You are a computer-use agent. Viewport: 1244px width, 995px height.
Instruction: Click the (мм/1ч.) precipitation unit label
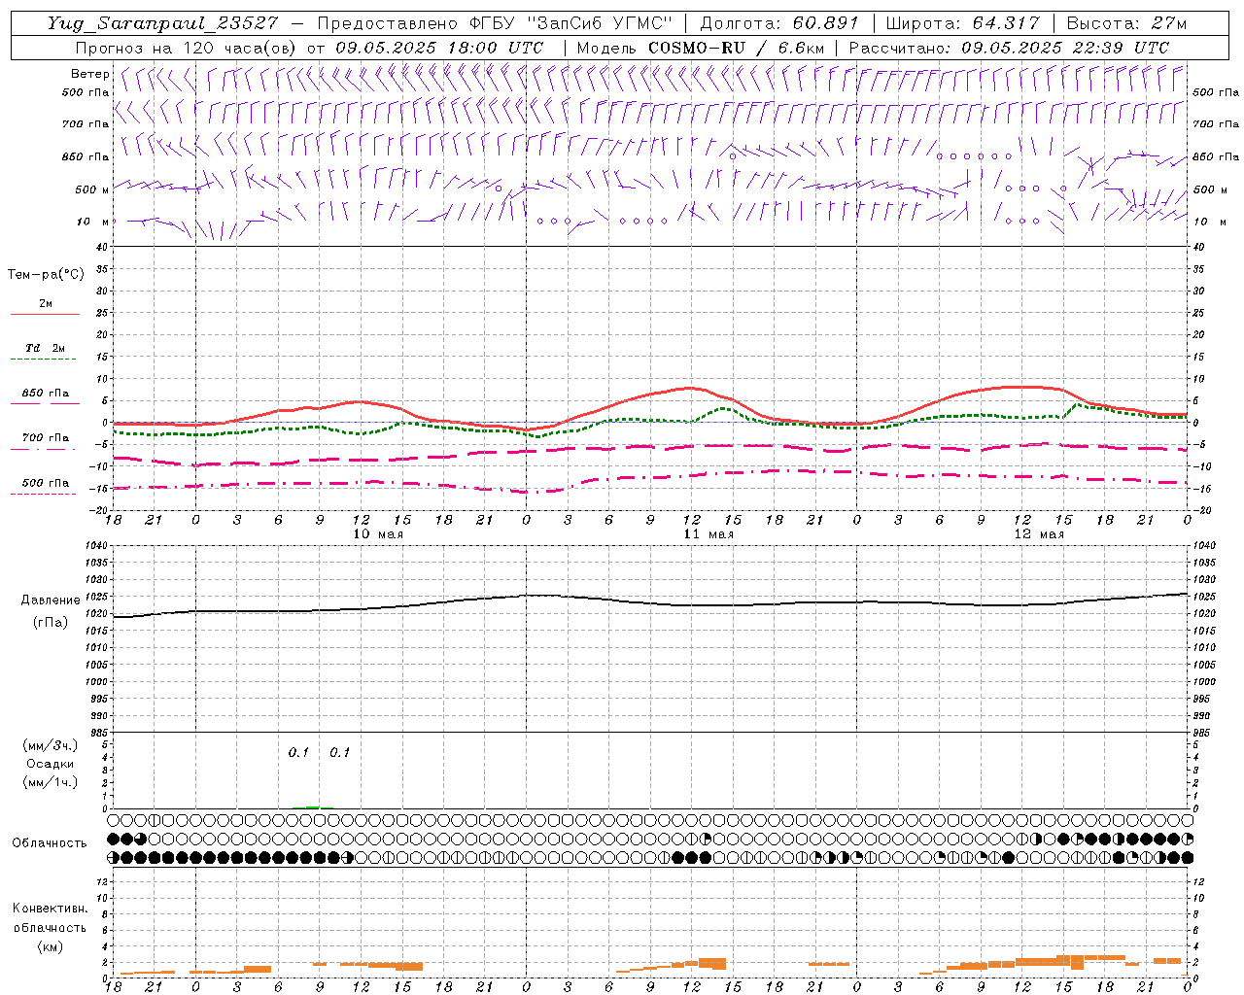[51, 782]
